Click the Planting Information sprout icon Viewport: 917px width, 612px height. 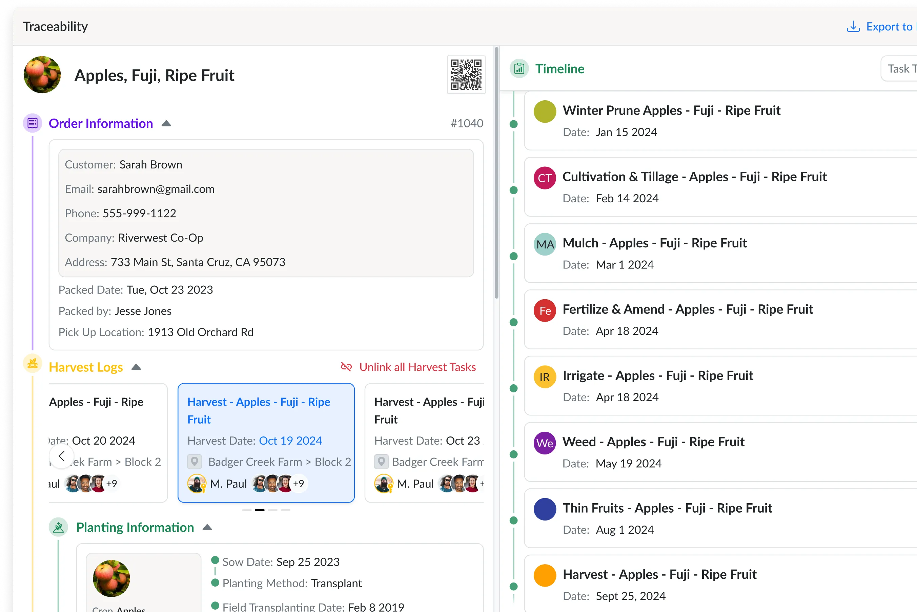pyautogui.click(x=59, y=528)
